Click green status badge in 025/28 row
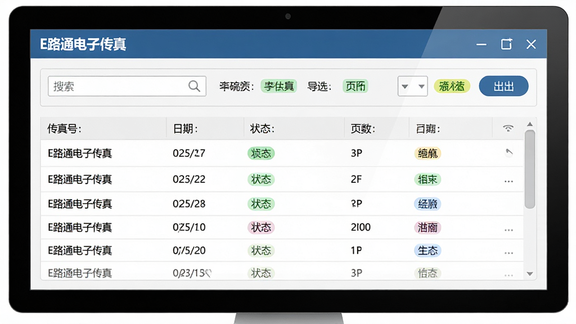This screenshot has width=576, height=324. click(x=261, y=204)
